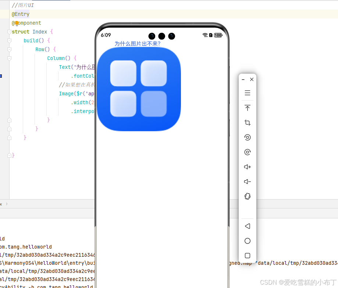Click the blue marker in the left gutter
Viewport: 338px width, 288px height.
tap(1, 76)
